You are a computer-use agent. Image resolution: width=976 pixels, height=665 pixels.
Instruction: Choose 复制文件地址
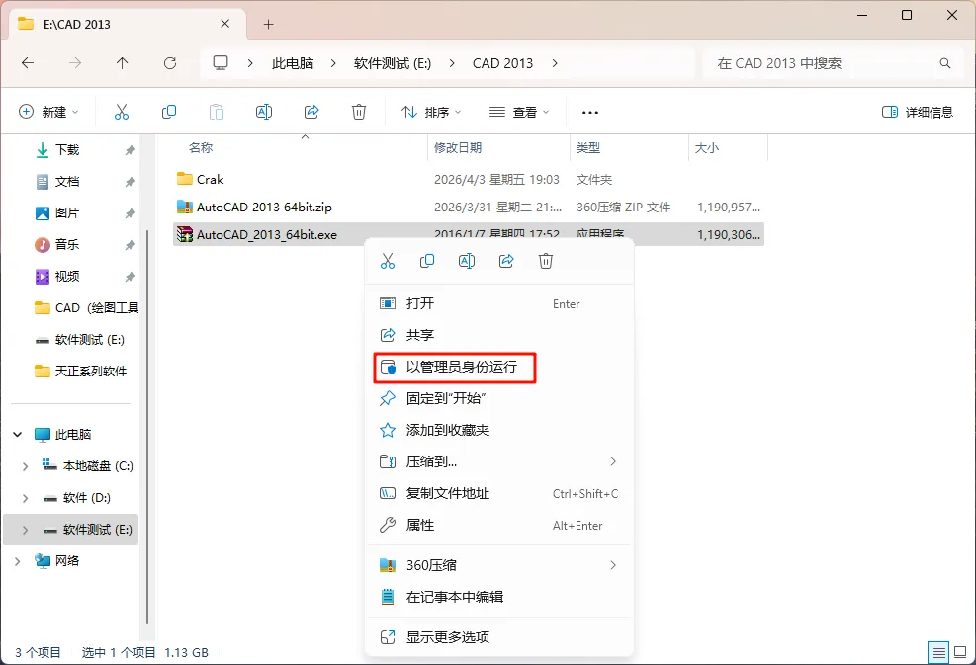coord(499,493)
